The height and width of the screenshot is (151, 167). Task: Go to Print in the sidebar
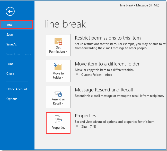(10, 64)
